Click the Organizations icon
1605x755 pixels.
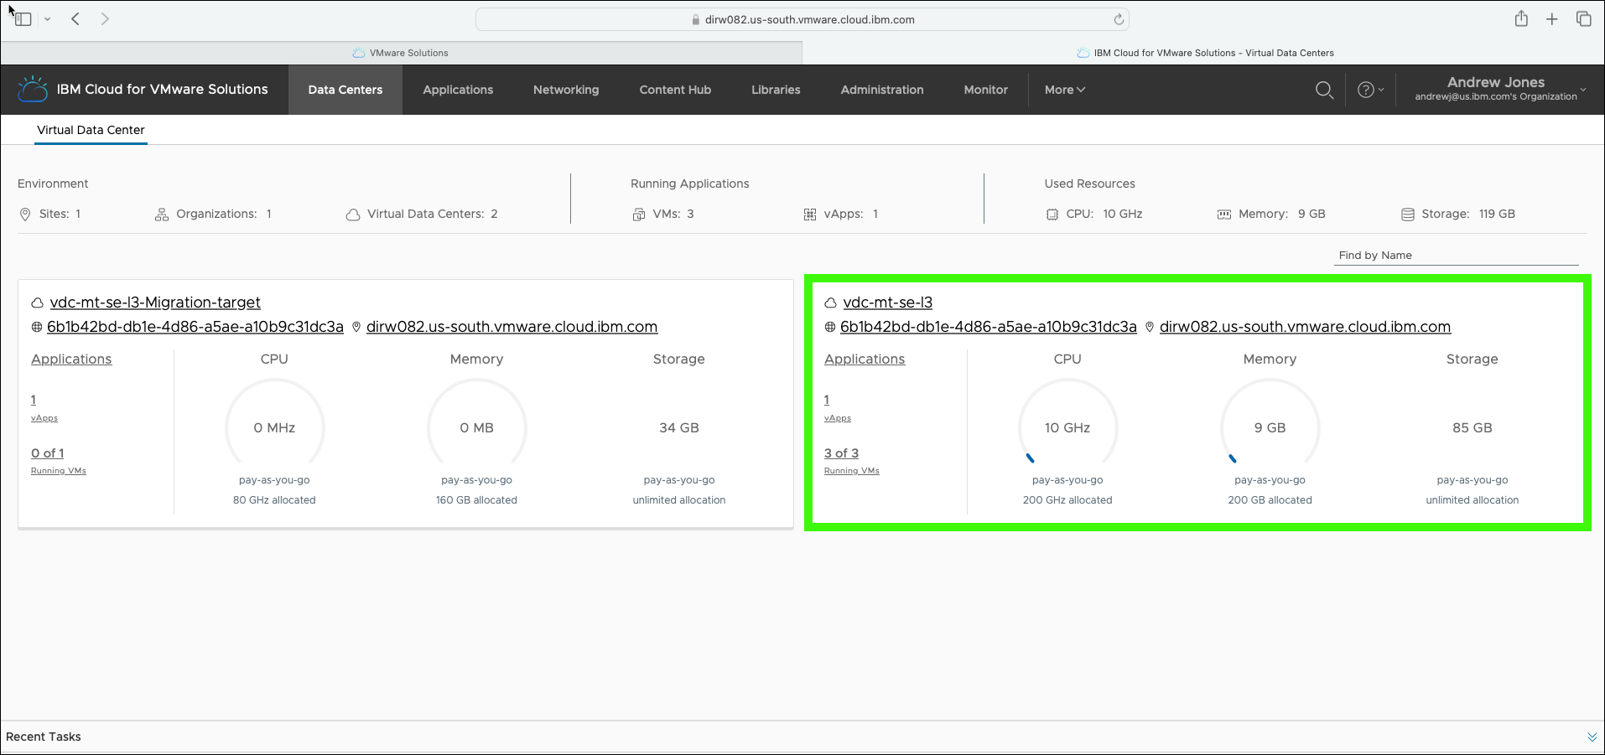[162, 215]
